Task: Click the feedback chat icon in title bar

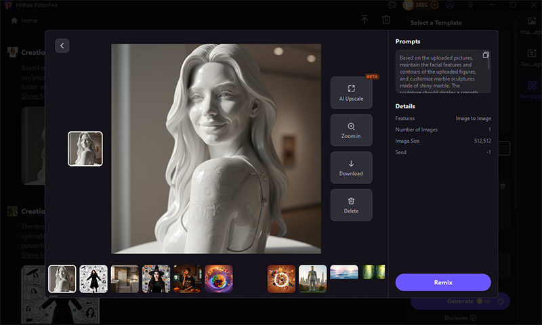Action: click(392, 5)
